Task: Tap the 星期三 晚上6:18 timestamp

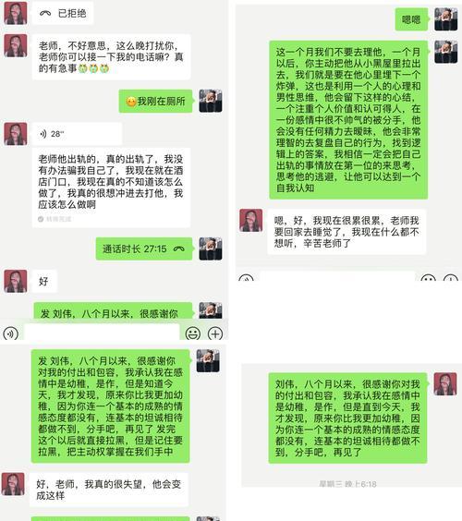Action: tap(347, 484)
